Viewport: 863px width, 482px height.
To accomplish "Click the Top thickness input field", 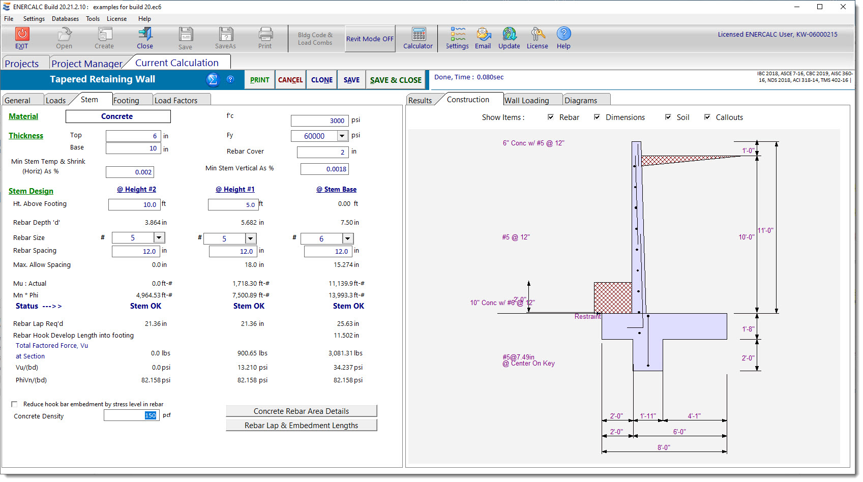I will [x=133, y=136].
